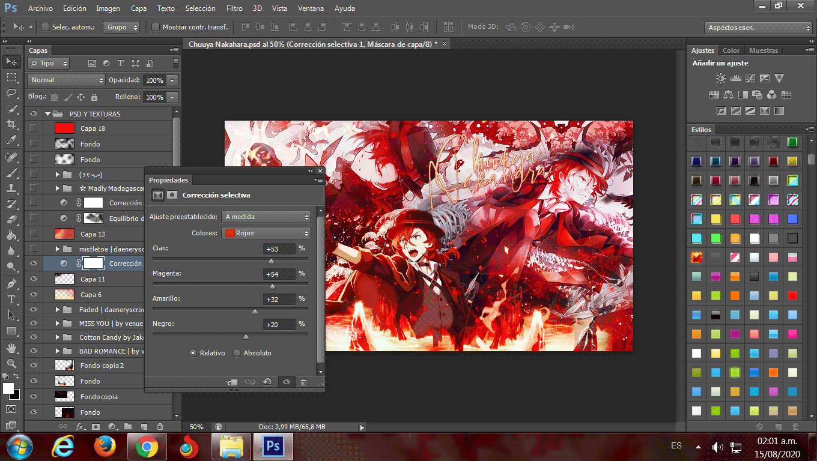
Task: Click the Cian slider handle
Action: coord(271,261)
